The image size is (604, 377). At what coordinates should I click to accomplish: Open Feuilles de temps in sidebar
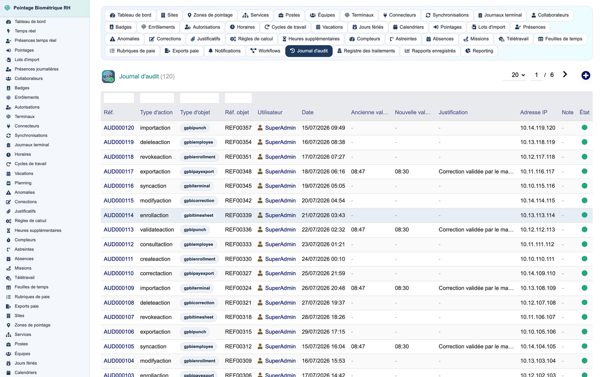pyautogui.click(x=31, y=287)
